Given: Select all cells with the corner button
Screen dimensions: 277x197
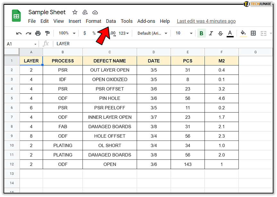Looking at the screenshot, I should [x=12, y=52].
